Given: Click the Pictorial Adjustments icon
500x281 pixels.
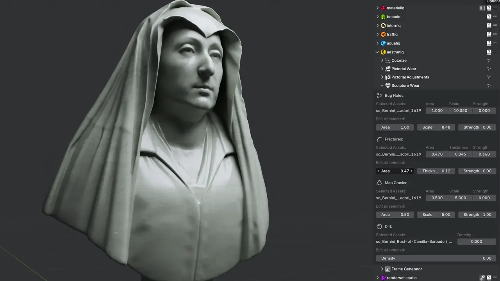Looking at the screenshot, I should pos(388,77).
